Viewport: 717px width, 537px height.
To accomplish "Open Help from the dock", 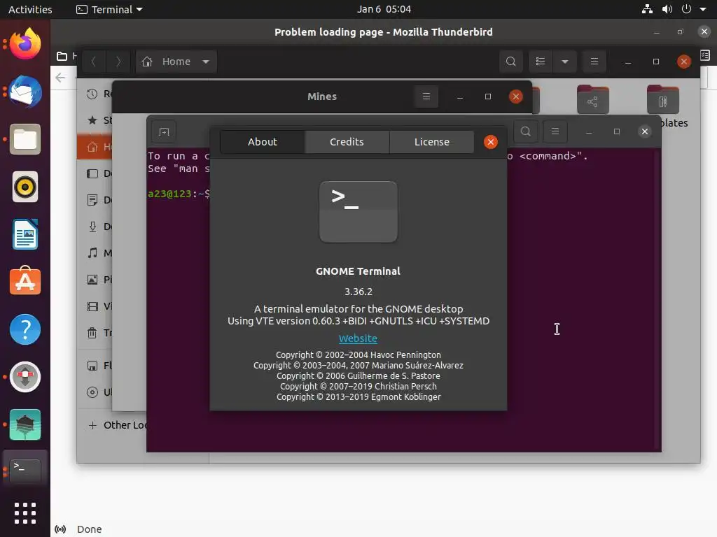I will coord(25,329).
